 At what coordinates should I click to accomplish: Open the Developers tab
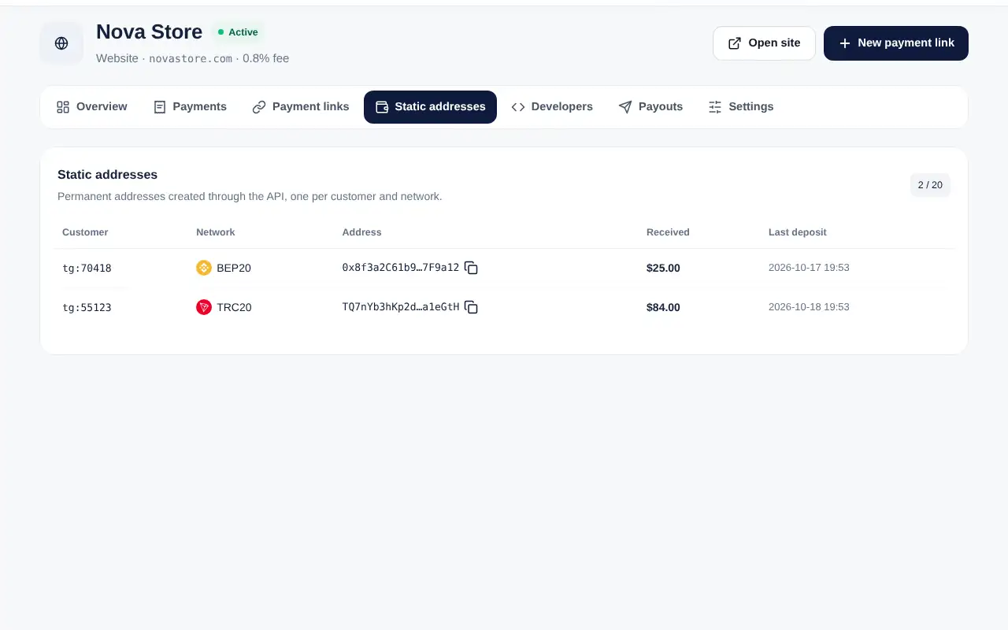click(552, 107)
